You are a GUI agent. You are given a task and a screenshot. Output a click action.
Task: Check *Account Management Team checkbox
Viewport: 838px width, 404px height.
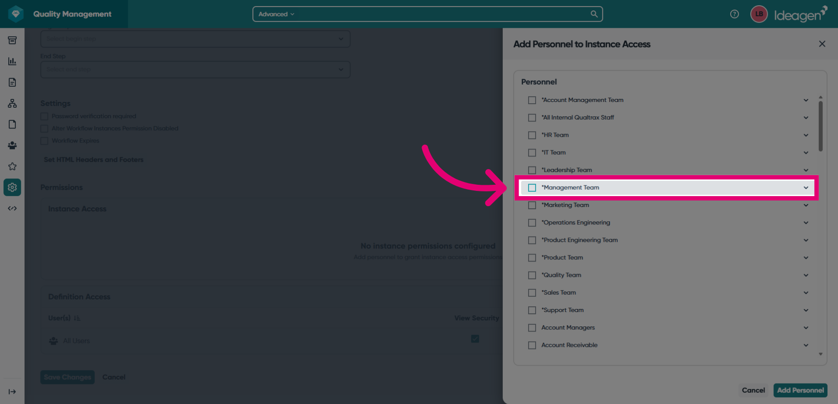click(532, 100)
